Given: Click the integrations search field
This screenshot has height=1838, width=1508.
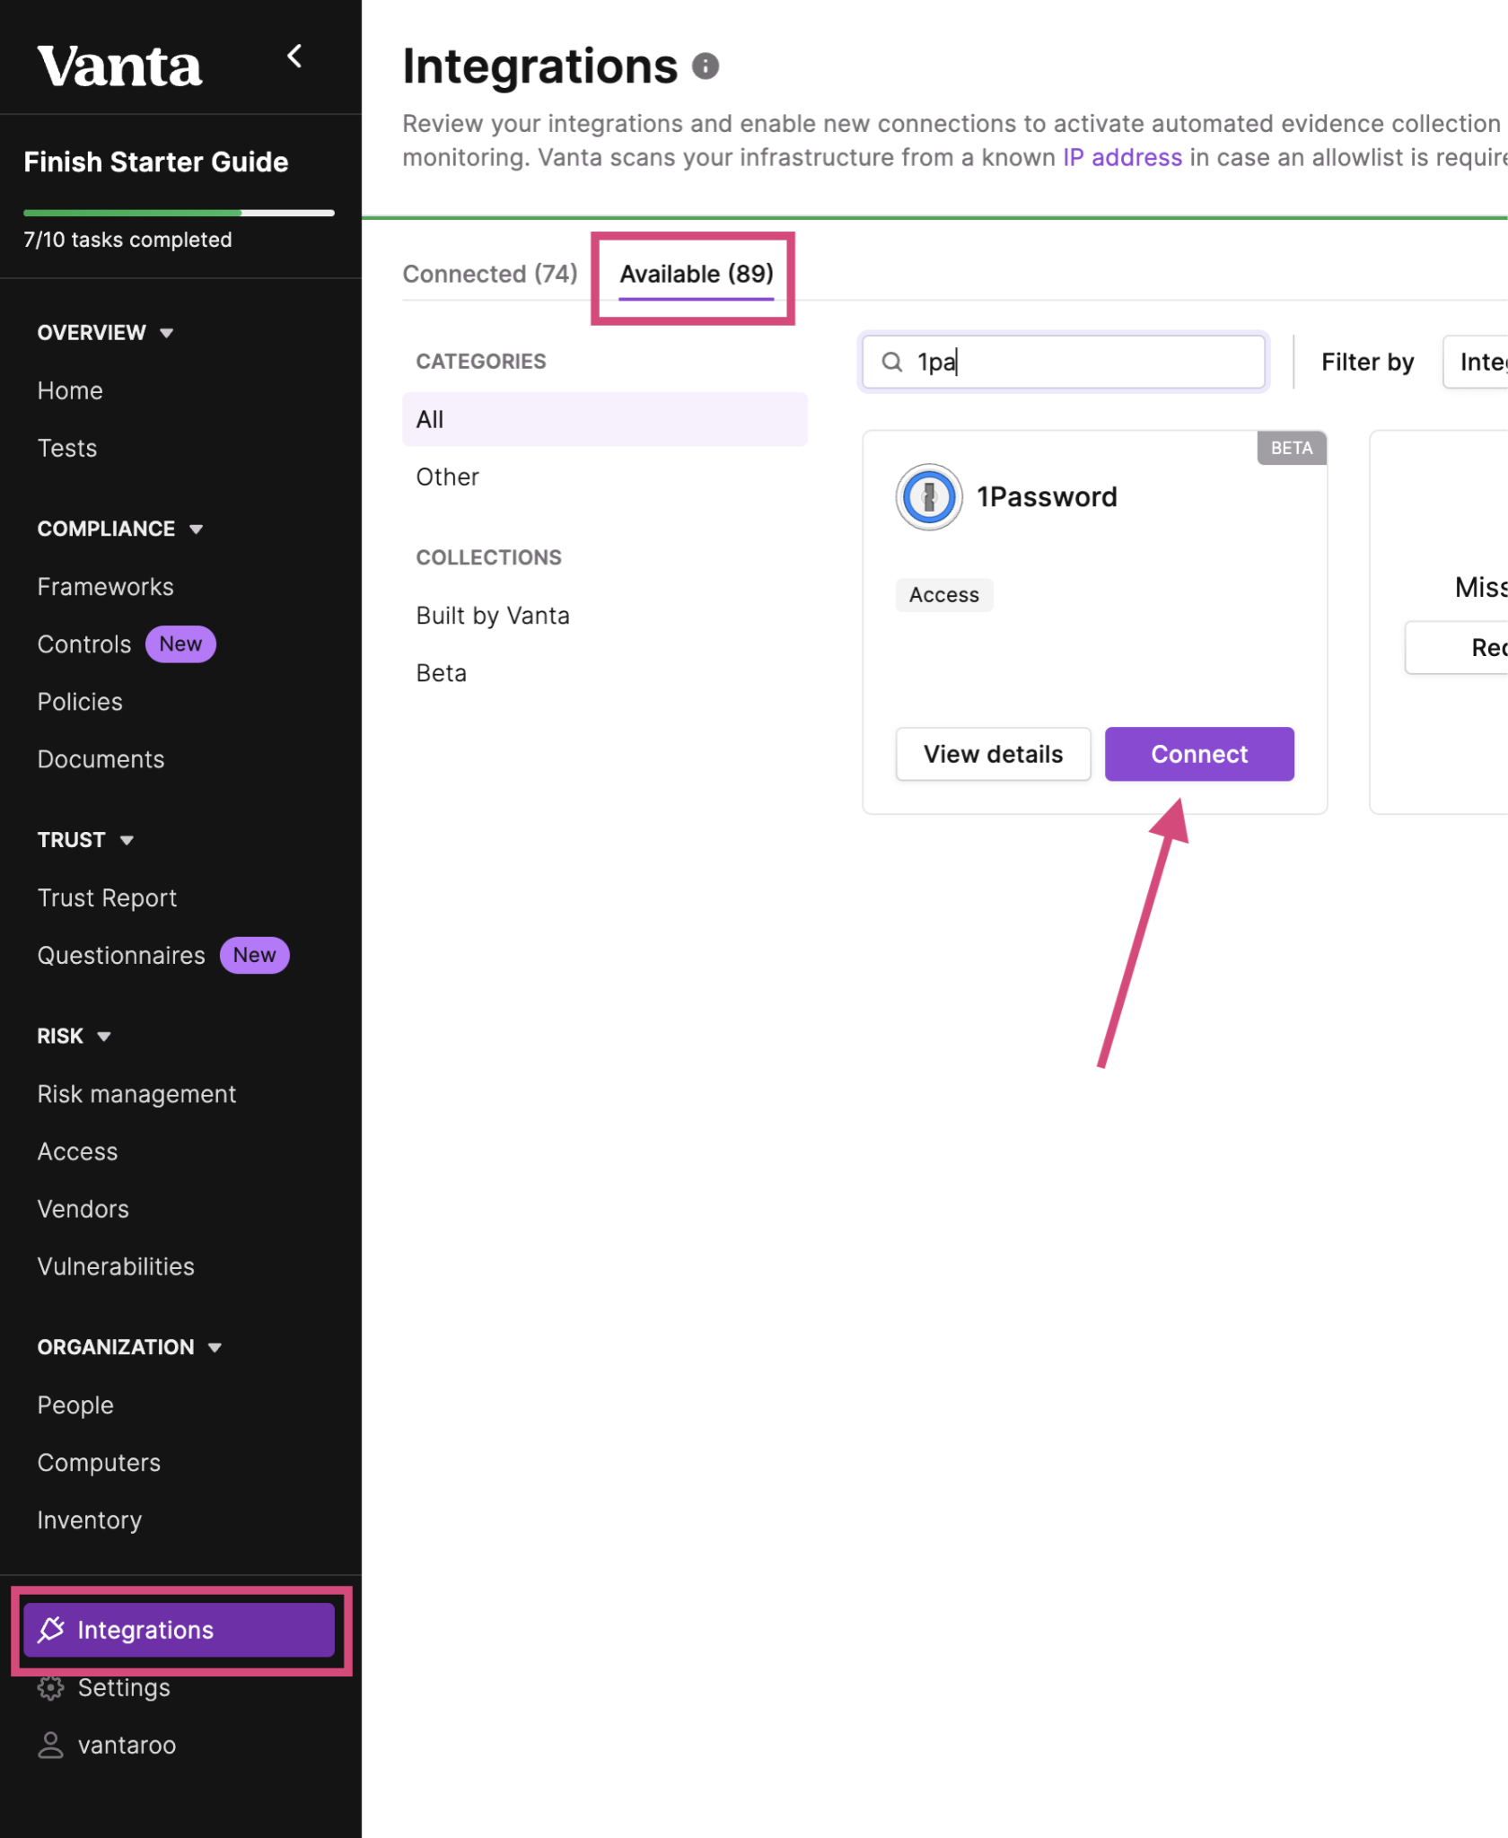Looking at the screenshot, I should pos(1064,362).
